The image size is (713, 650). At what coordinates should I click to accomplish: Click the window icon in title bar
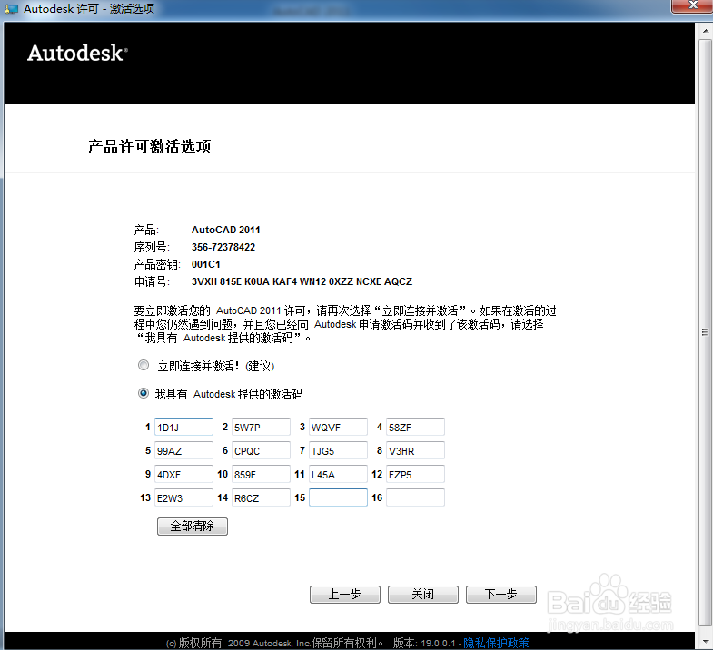point(11,9)
